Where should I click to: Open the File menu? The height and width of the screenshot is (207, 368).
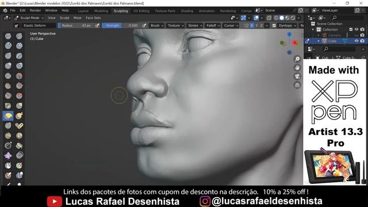tap(13, 10)
